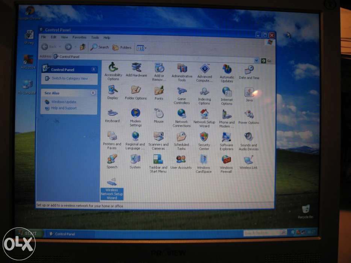
Task: Open Scheduled Tasks
Action: (181, 141)
